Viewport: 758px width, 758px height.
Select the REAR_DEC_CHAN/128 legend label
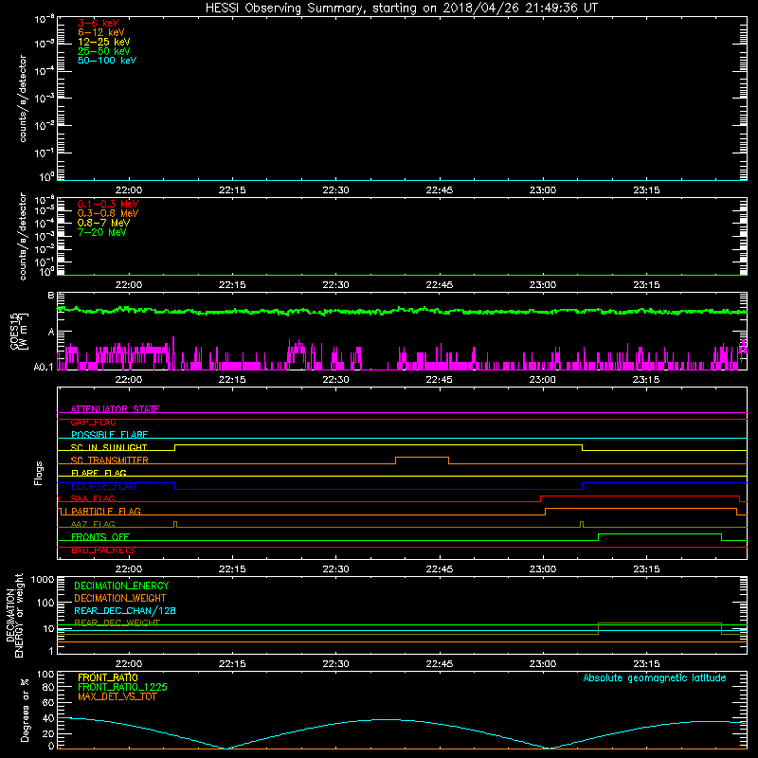tap(125, 610)
